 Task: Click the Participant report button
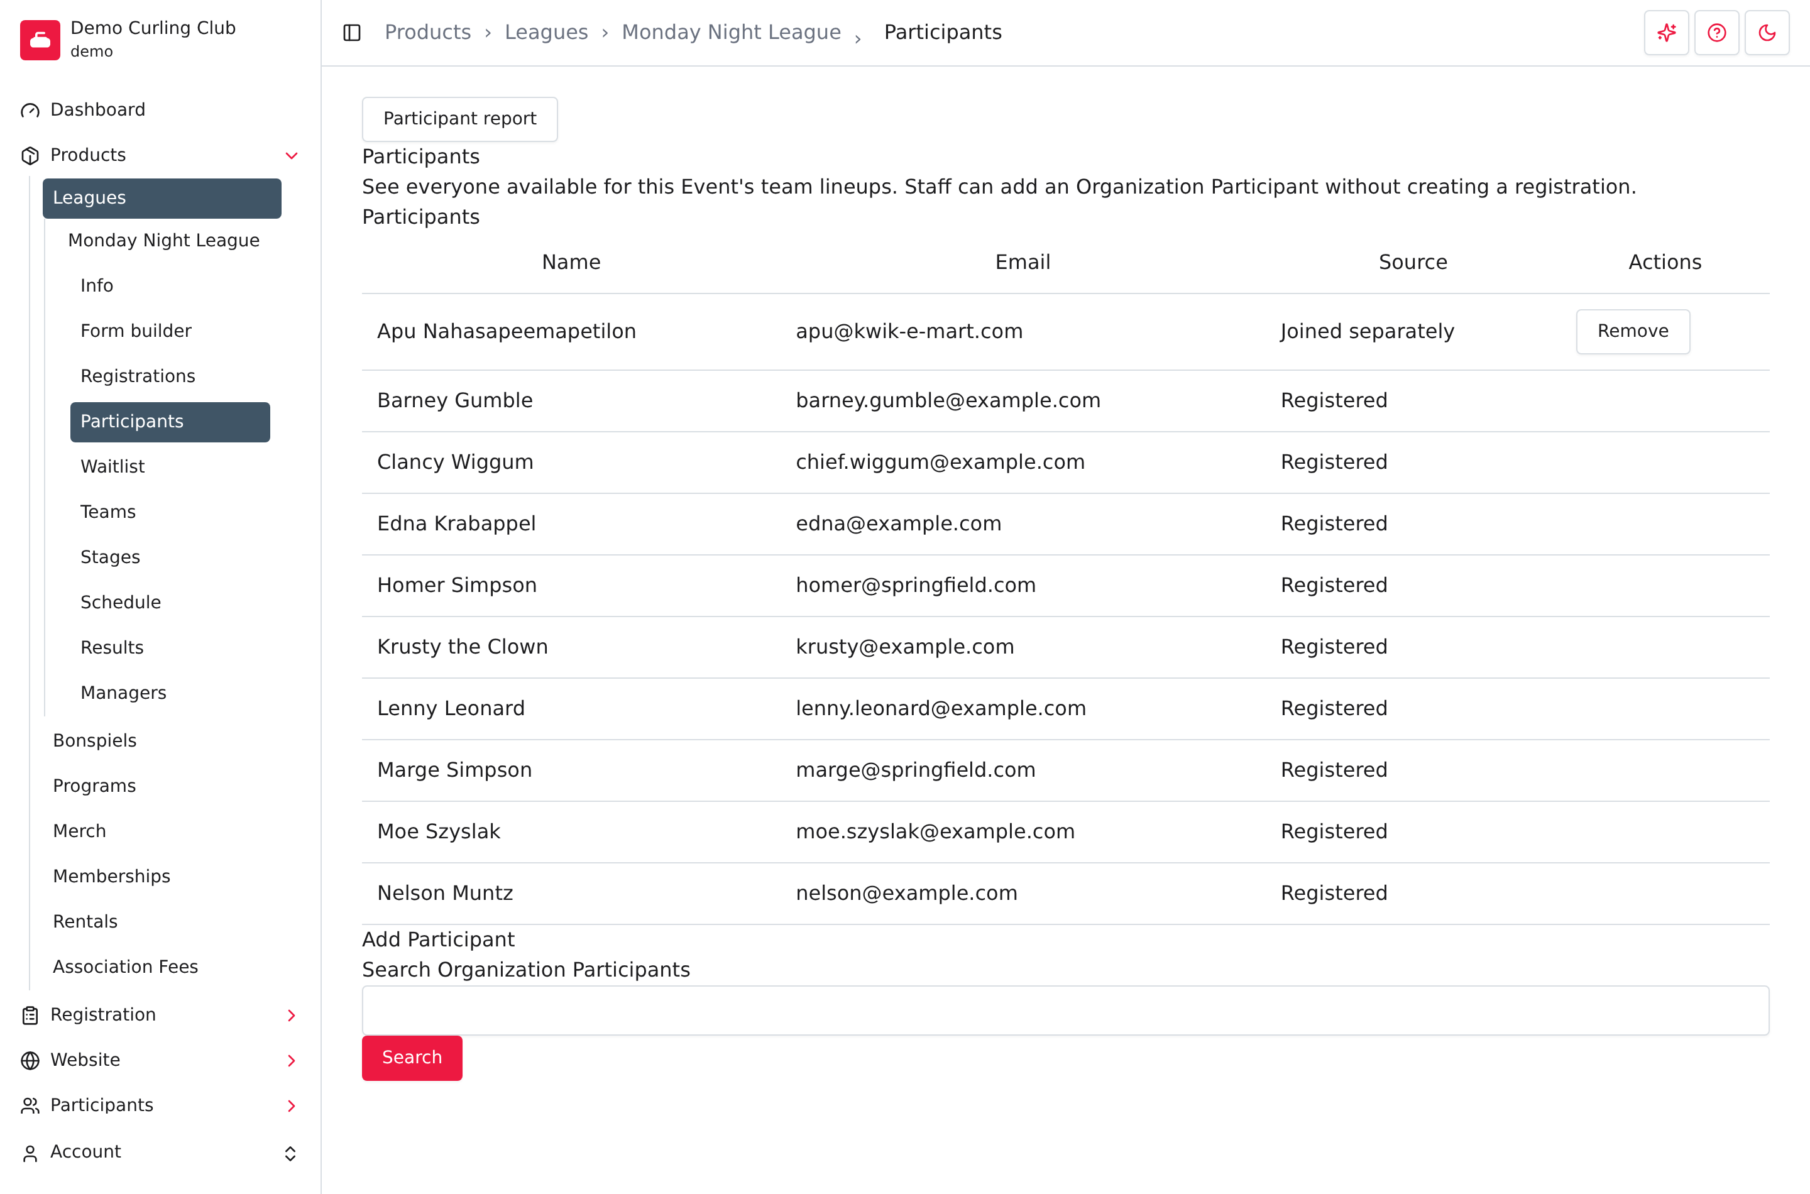click(x=459, y=119)
